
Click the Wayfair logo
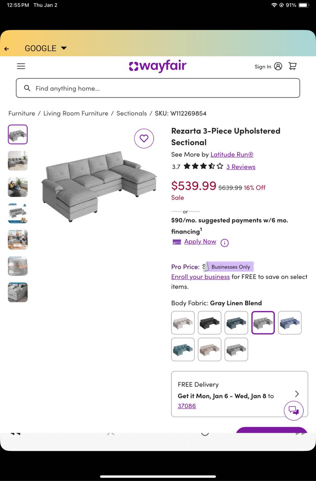coord(158,66)
